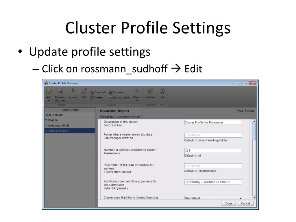Click the rossmann_Import heading text

point(114,111)
